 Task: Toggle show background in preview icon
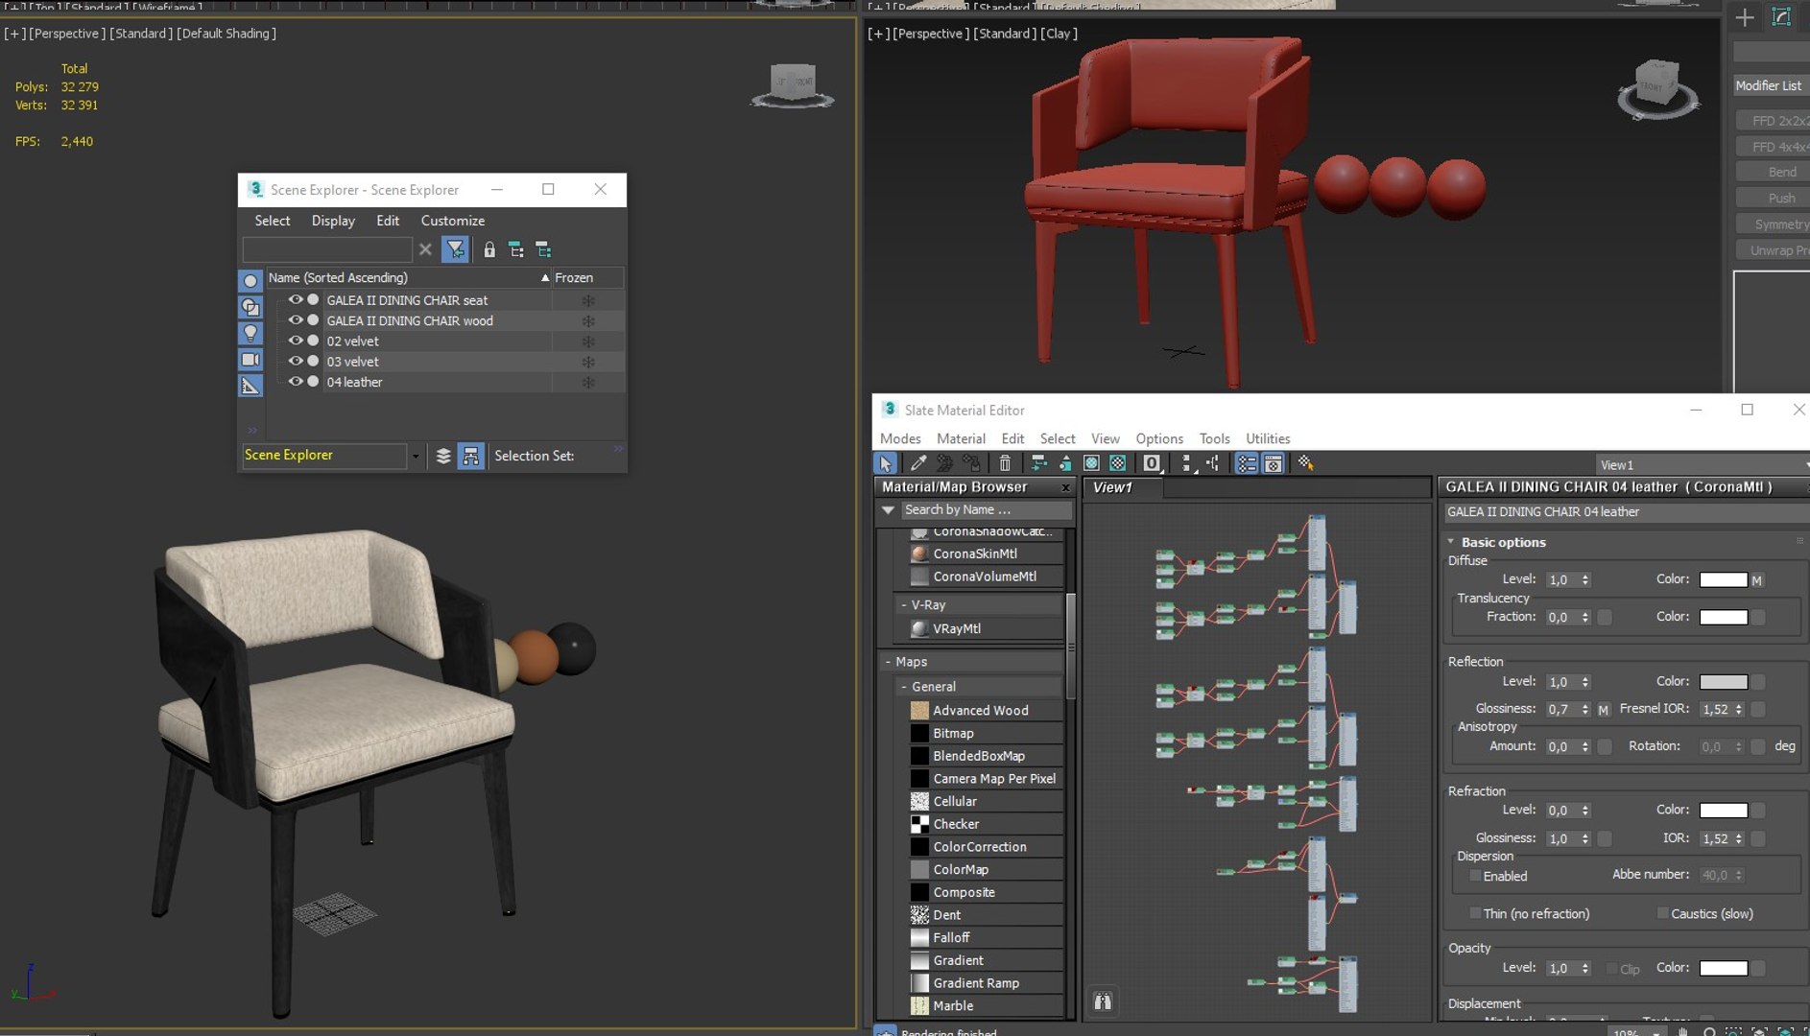pyautogui.click(x=1118, y=463)
